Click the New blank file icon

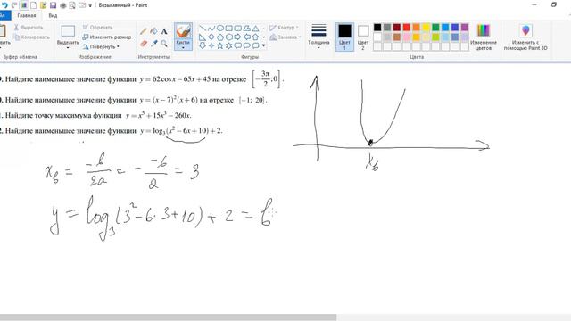(34, 5)
